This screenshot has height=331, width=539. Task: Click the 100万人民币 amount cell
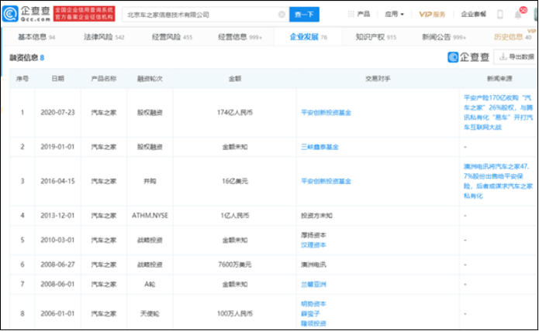235,313
